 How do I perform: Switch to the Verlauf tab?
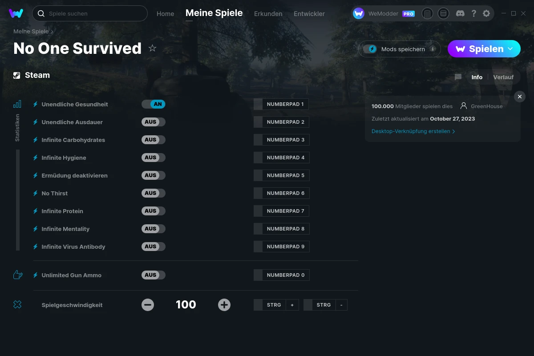503,77
